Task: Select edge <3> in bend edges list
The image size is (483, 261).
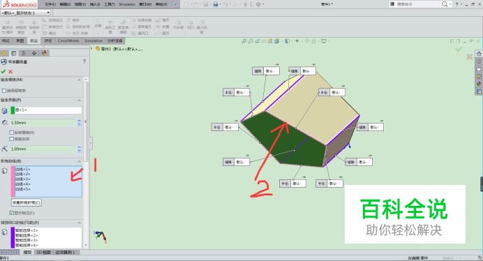Action: 22,179
